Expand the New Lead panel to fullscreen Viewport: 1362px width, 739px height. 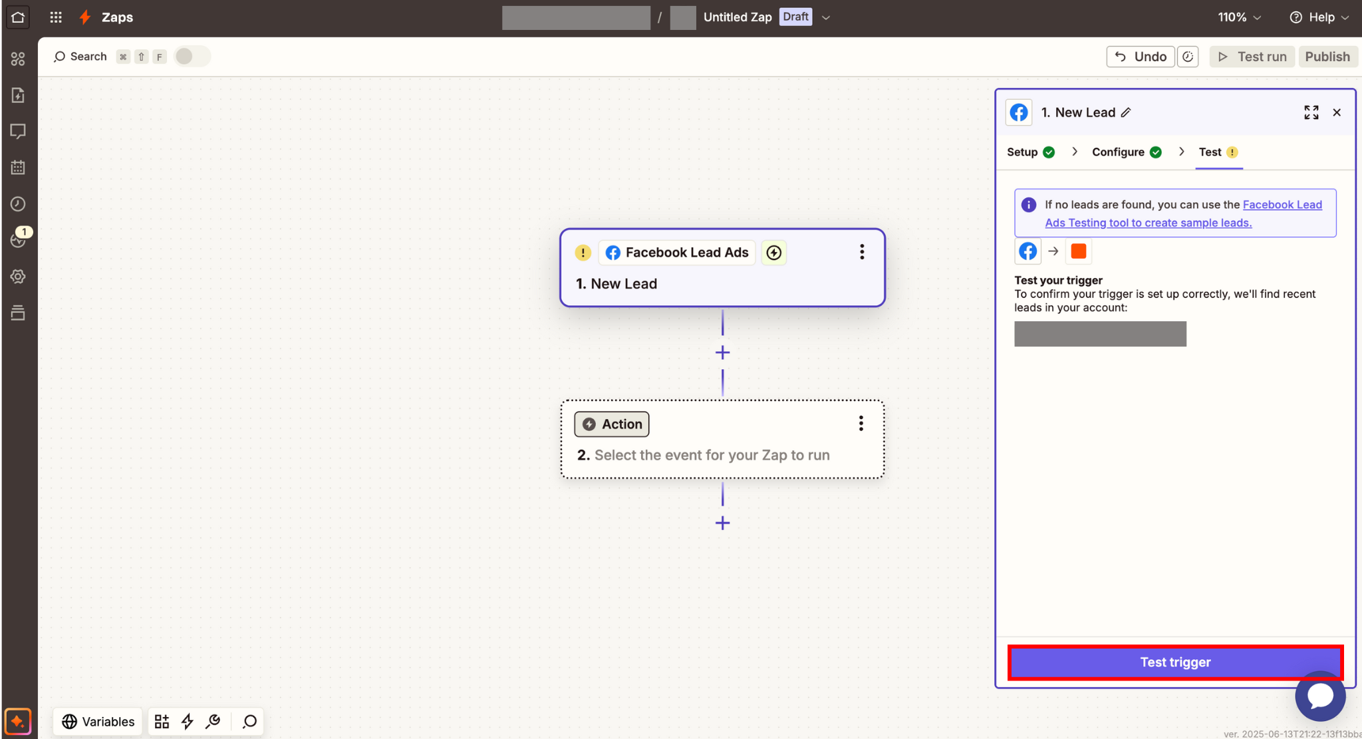pos(1311,112)
